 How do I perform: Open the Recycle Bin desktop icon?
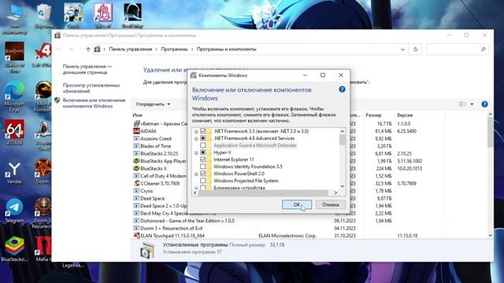click(44, 16)
